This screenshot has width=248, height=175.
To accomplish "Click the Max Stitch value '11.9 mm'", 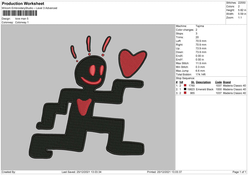I will click(201, 63).
